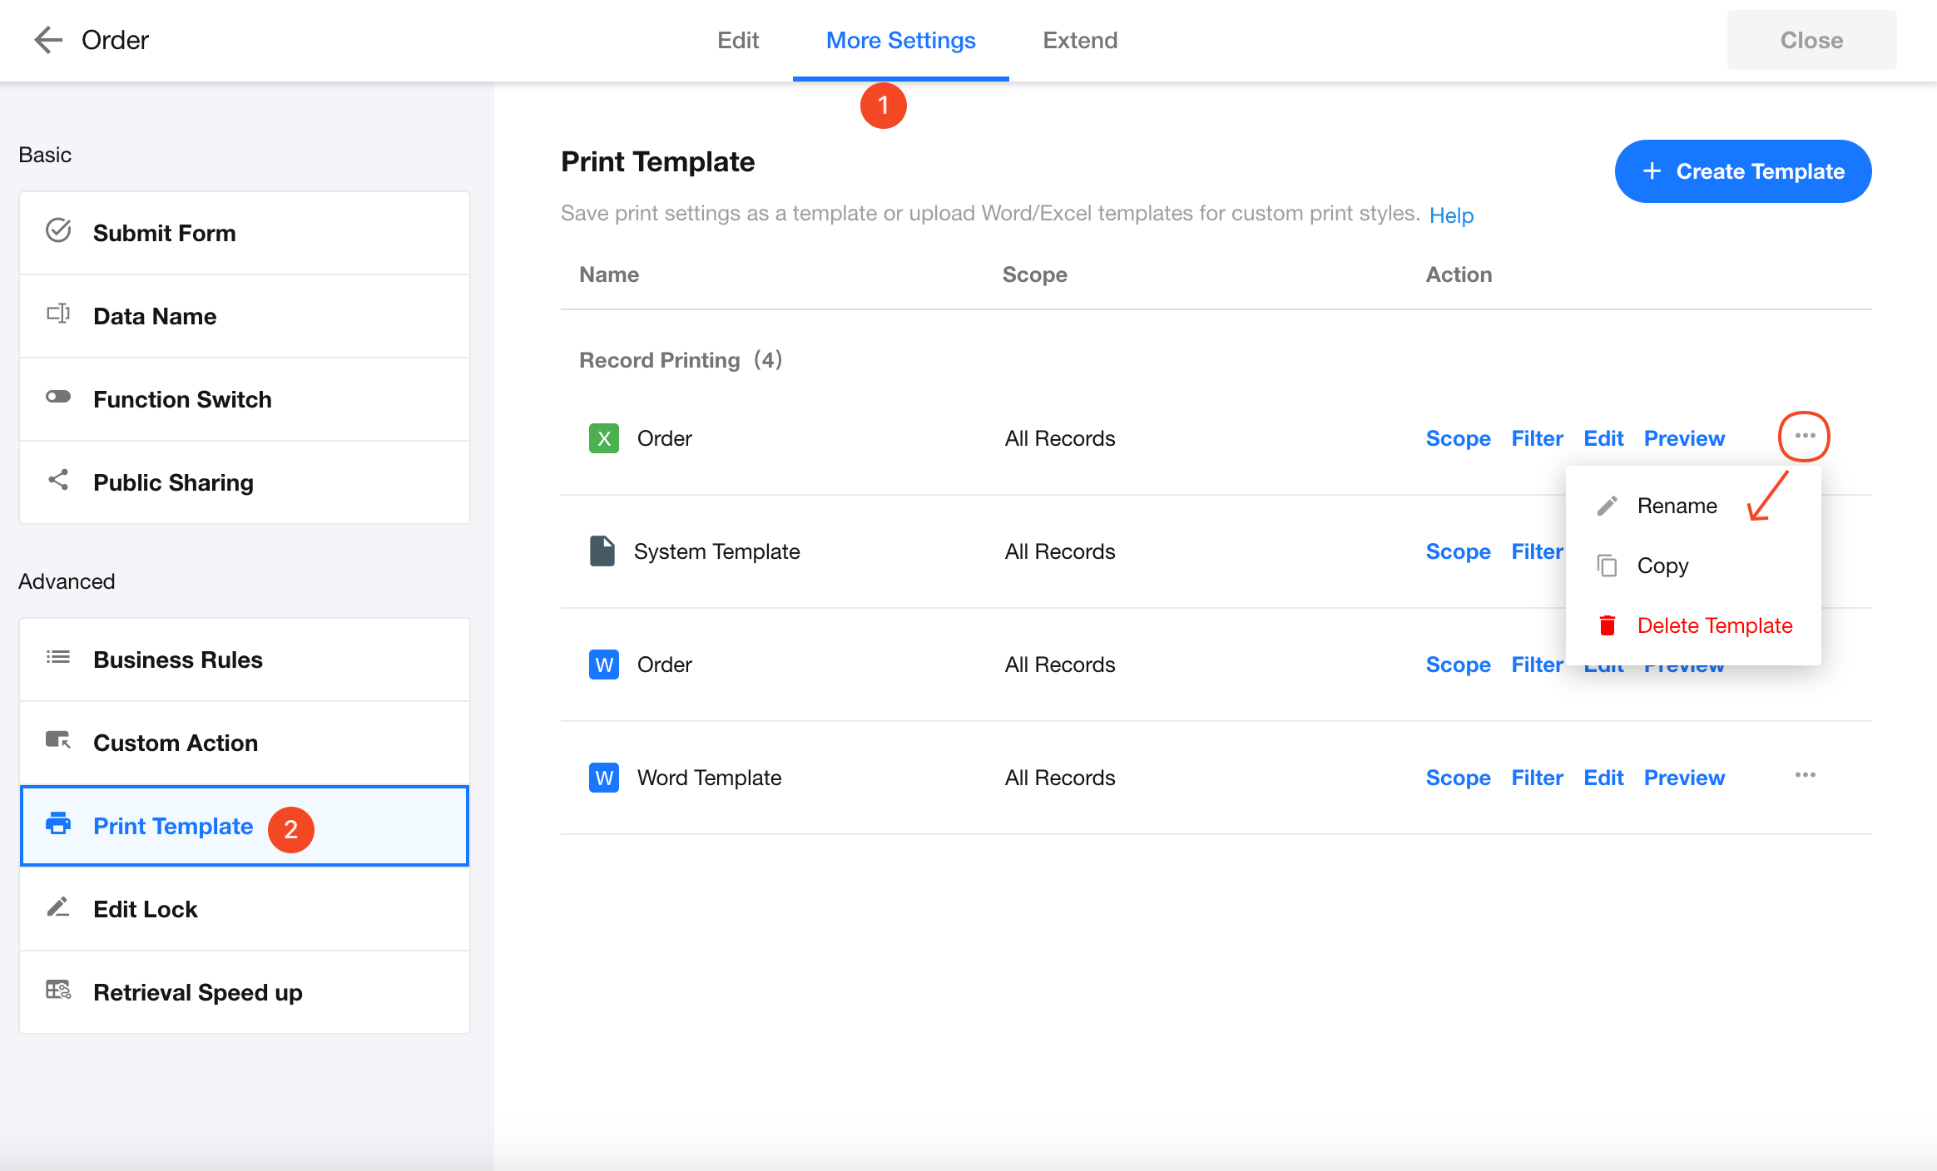Click the printer icon in Print Template
The width and height of the screenshot is (1937, 1171).
[x=58, y=824]
